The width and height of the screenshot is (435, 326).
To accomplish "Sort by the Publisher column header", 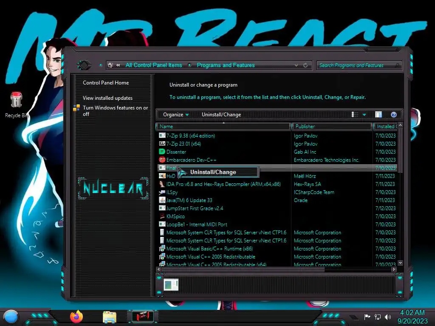I will [x=332, y=126].
